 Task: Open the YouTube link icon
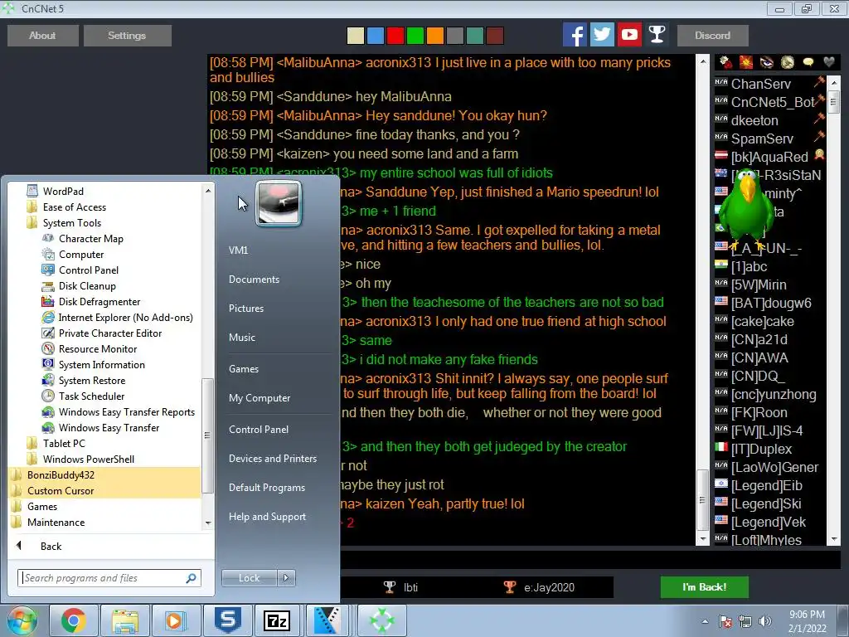629,35
